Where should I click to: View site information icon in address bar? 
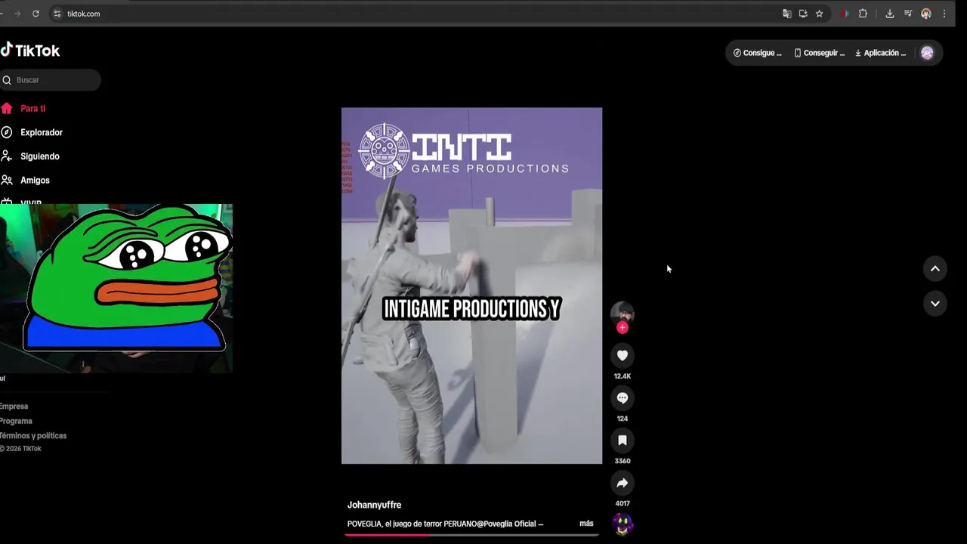click(x=57, y=14)
